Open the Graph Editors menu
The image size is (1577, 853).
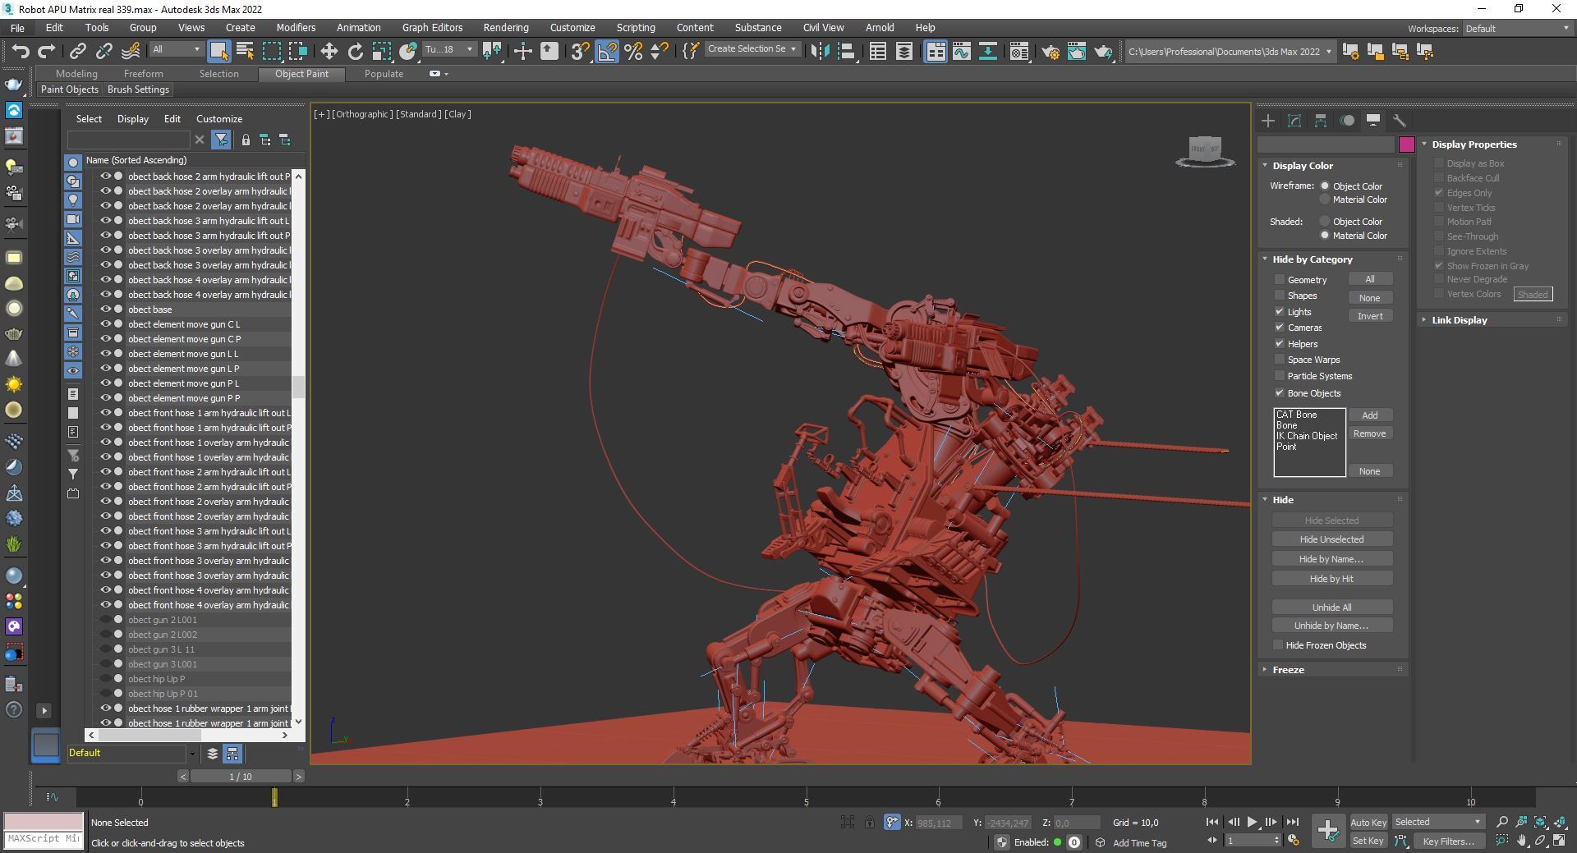(x=432, y=27)
